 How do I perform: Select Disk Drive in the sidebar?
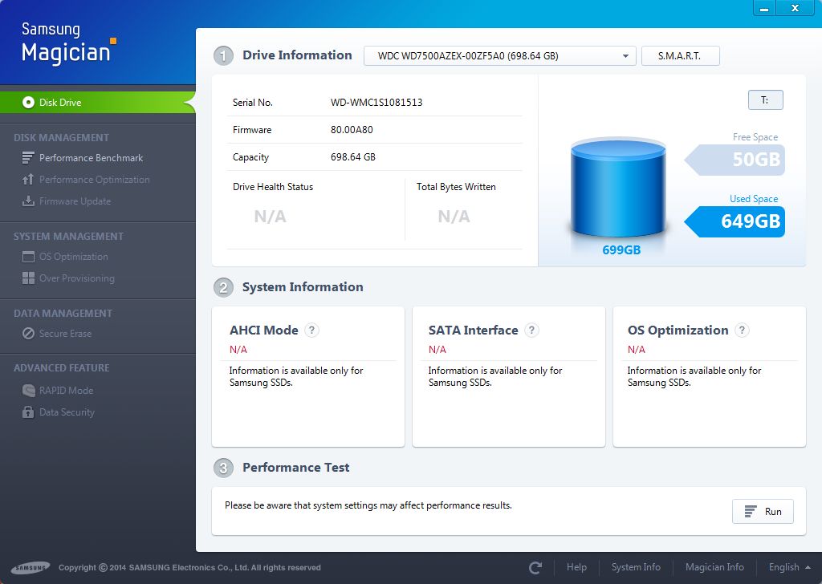tap(60, 103)
